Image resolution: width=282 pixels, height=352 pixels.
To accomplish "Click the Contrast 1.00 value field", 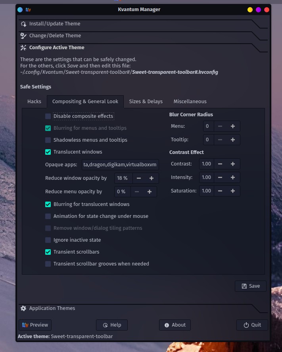I will 206,164.
